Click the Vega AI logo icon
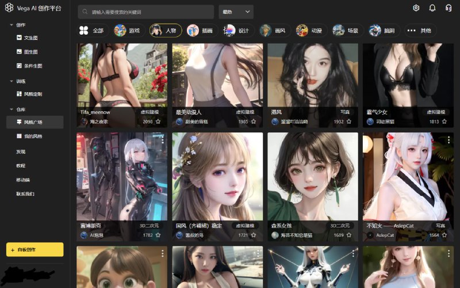 click(9, 7)
